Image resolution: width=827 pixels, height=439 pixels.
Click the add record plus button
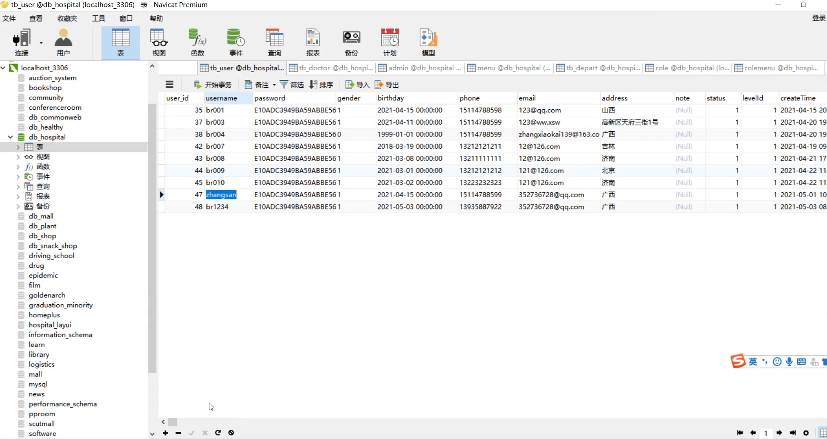coord(165,433)
